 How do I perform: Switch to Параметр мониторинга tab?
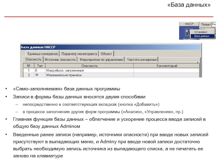click(79, 54)
